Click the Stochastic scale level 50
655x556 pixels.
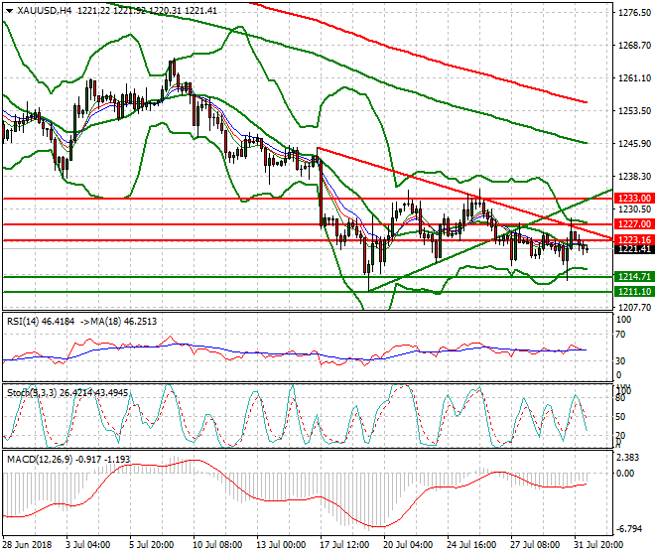tap(620, 417)
